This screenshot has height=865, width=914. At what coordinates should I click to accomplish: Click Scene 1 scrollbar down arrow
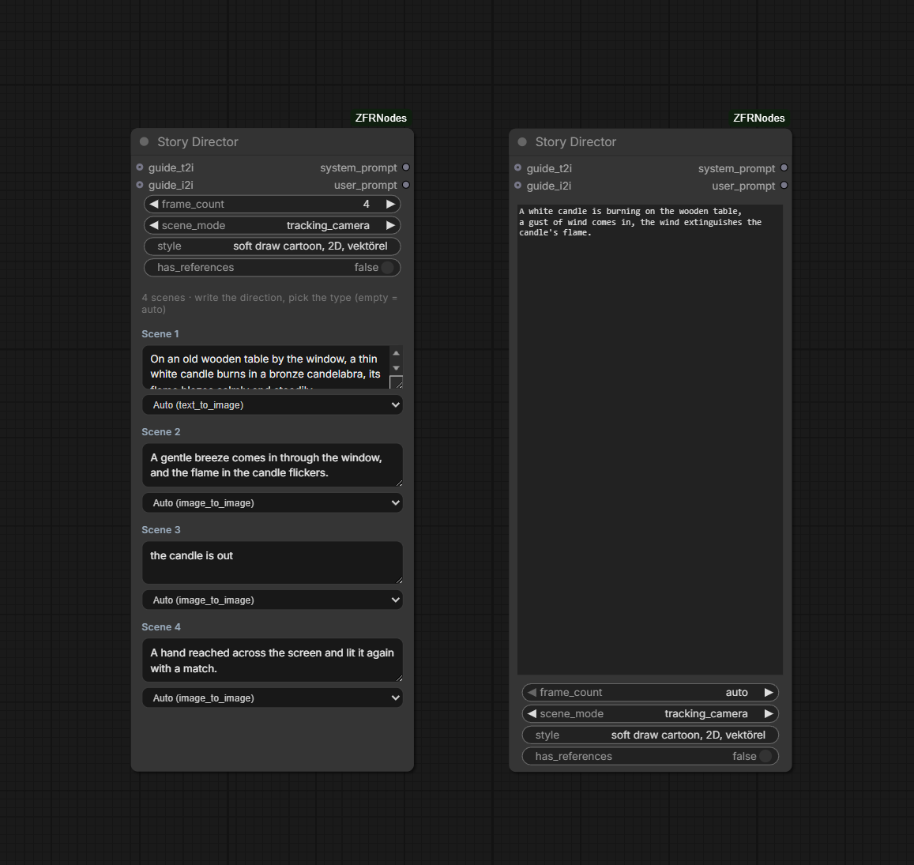(x=396, y=368)
